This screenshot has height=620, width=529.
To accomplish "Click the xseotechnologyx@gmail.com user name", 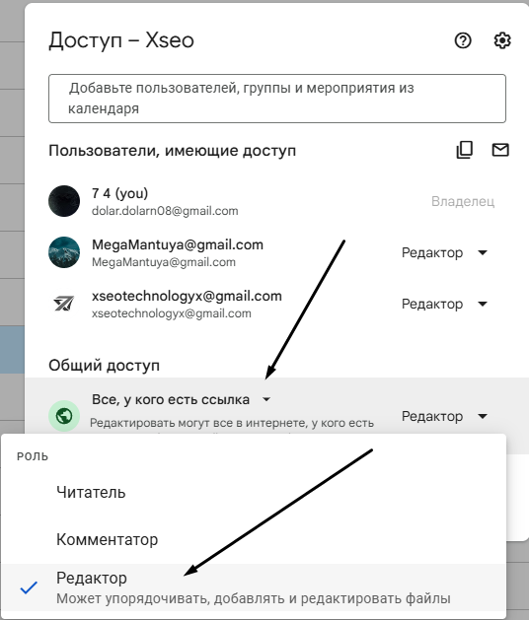I will click(x=187, y=296).
